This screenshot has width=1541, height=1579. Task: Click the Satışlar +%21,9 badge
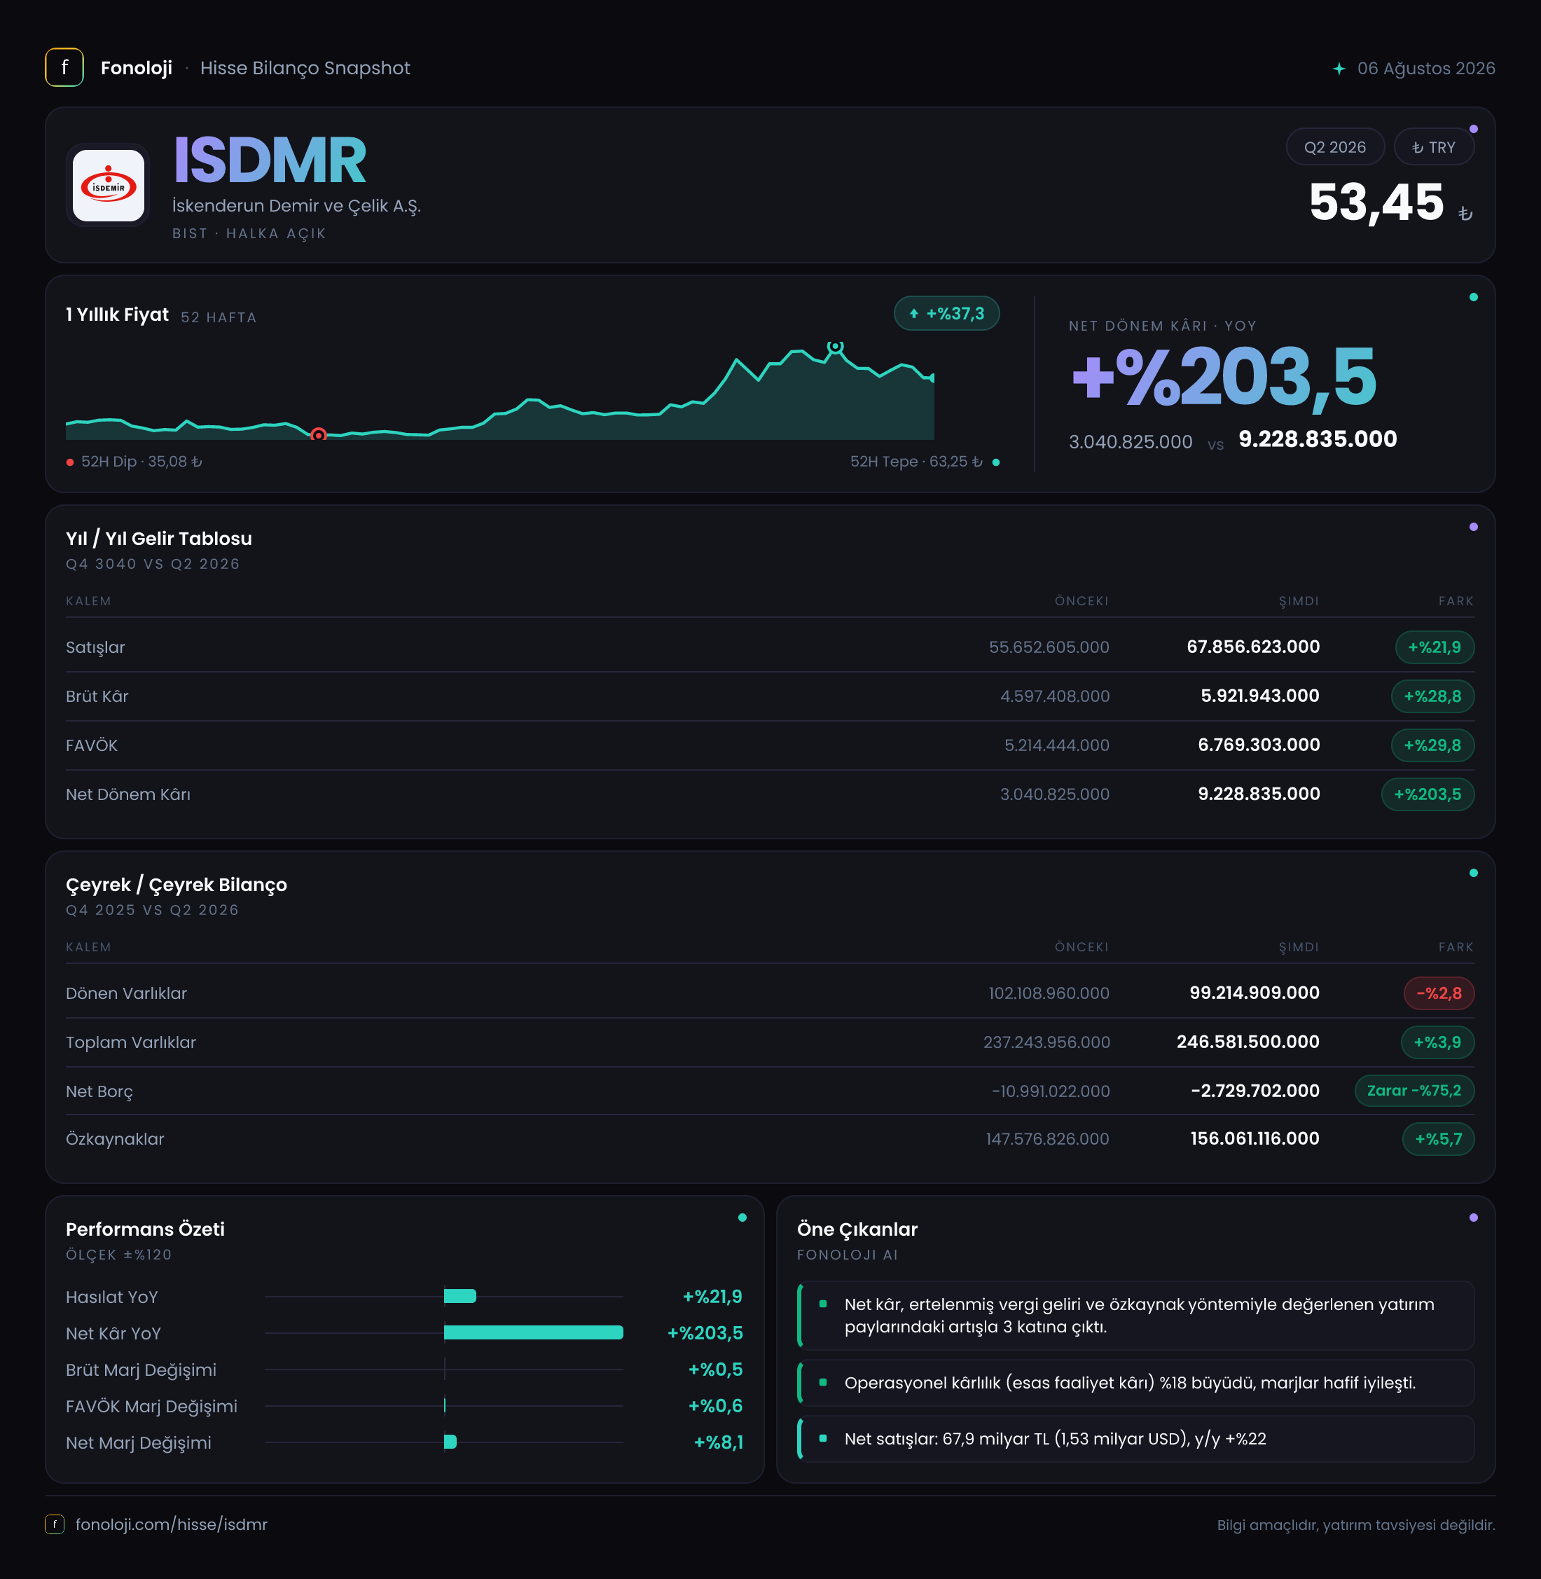coord(1434,647)
